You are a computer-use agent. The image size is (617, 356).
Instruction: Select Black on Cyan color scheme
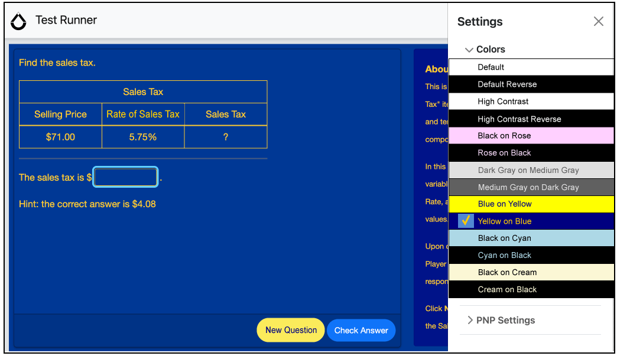coord(531,239)
